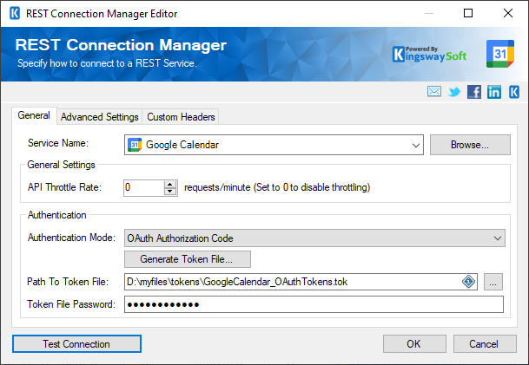Click the 'API Throttle Rate:' label

click(64, 187)
